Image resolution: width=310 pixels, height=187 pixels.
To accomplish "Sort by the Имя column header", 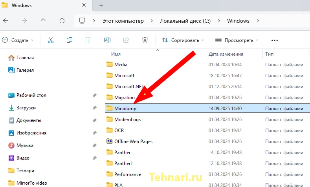I will [116, 54].
